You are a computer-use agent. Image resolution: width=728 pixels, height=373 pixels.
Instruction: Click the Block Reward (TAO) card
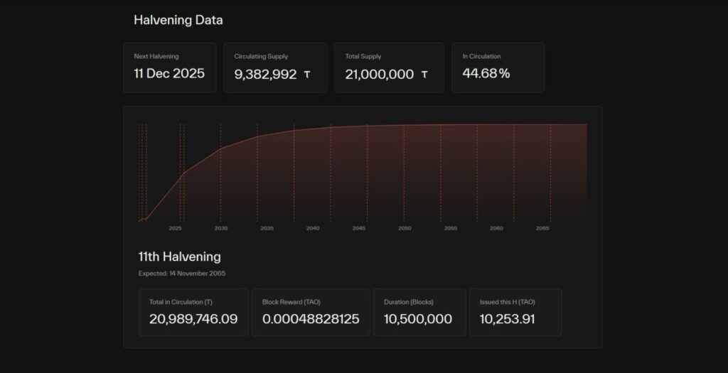(311, 311)
